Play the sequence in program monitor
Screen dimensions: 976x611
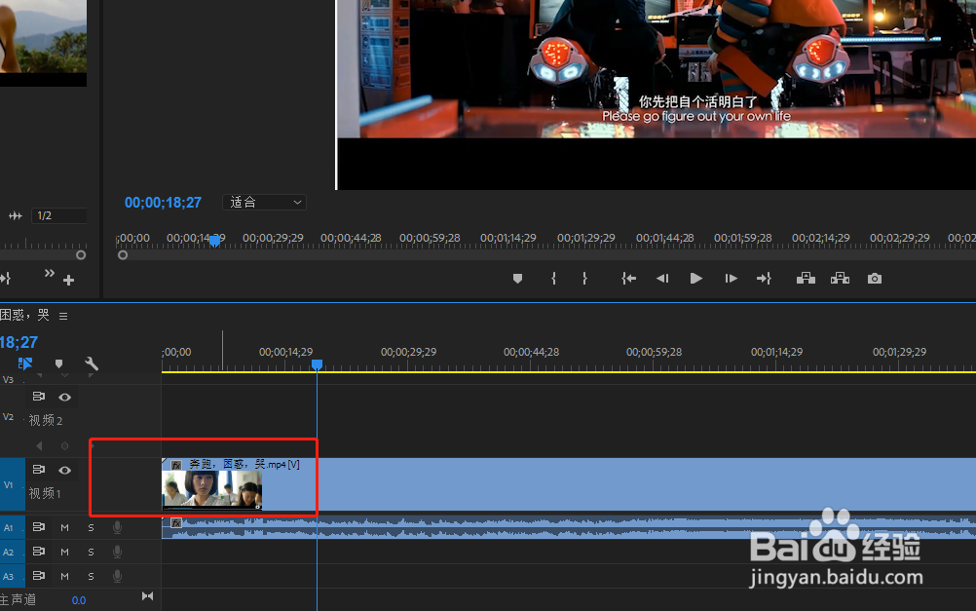(x=695, y=279)
